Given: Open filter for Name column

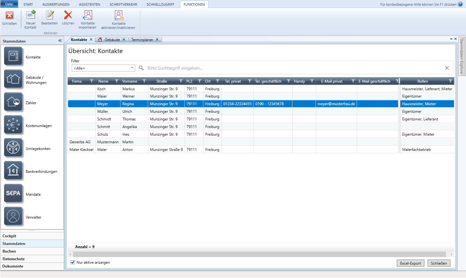Looking at the screenshot, I should pyautogui.click(x=117, y=81).
